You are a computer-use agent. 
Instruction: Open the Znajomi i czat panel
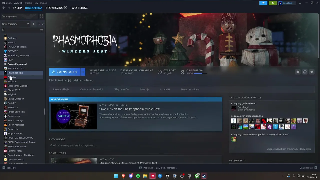309,168
